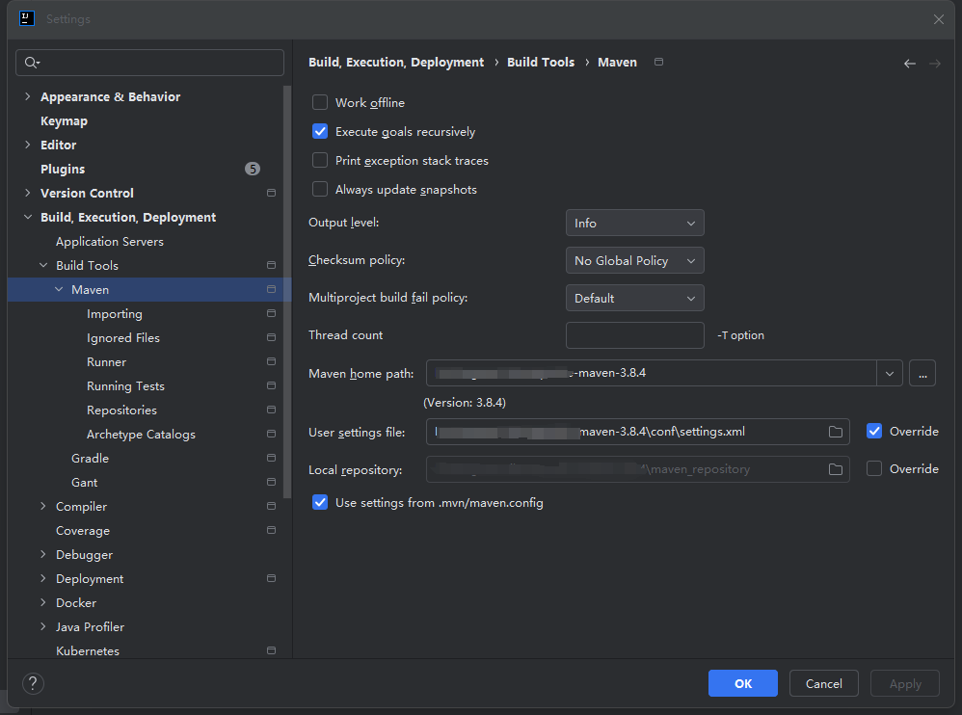The height and width of the screenshot is (715, 962).
Task: Expand the Compiler tree node
Action: (43, 506)
